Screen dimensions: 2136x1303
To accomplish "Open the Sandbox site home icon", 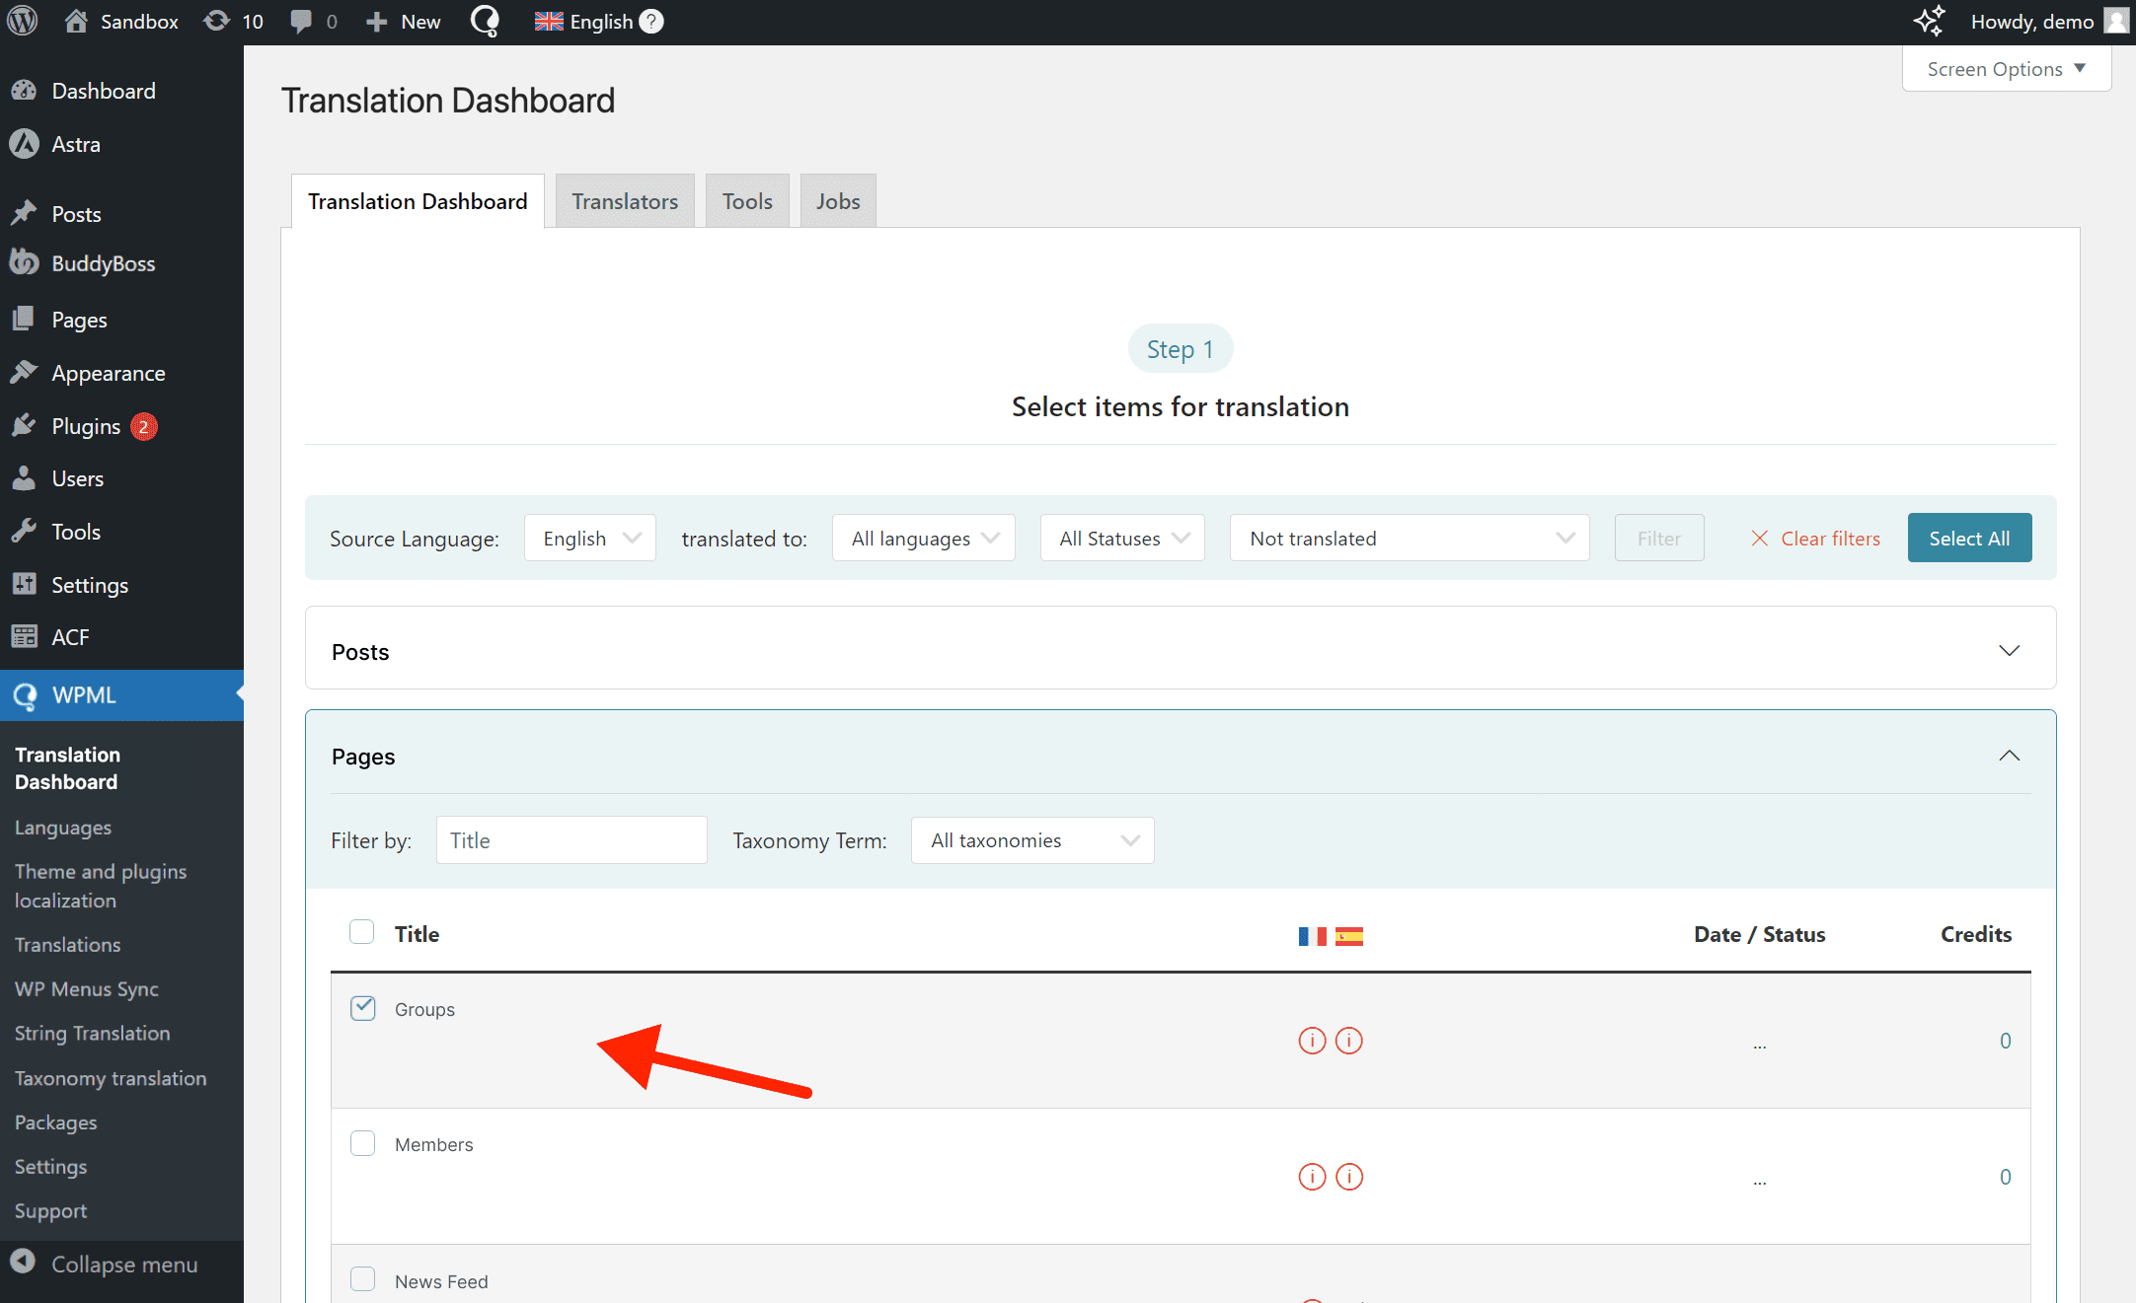I will click(x=76, y=21).
